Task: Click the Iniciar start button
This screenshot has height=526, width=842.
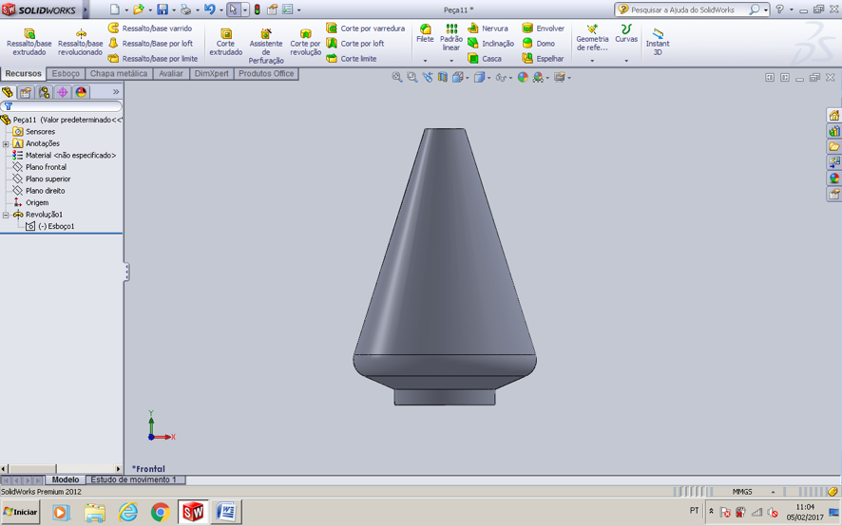Action: [x=20, y=512]
